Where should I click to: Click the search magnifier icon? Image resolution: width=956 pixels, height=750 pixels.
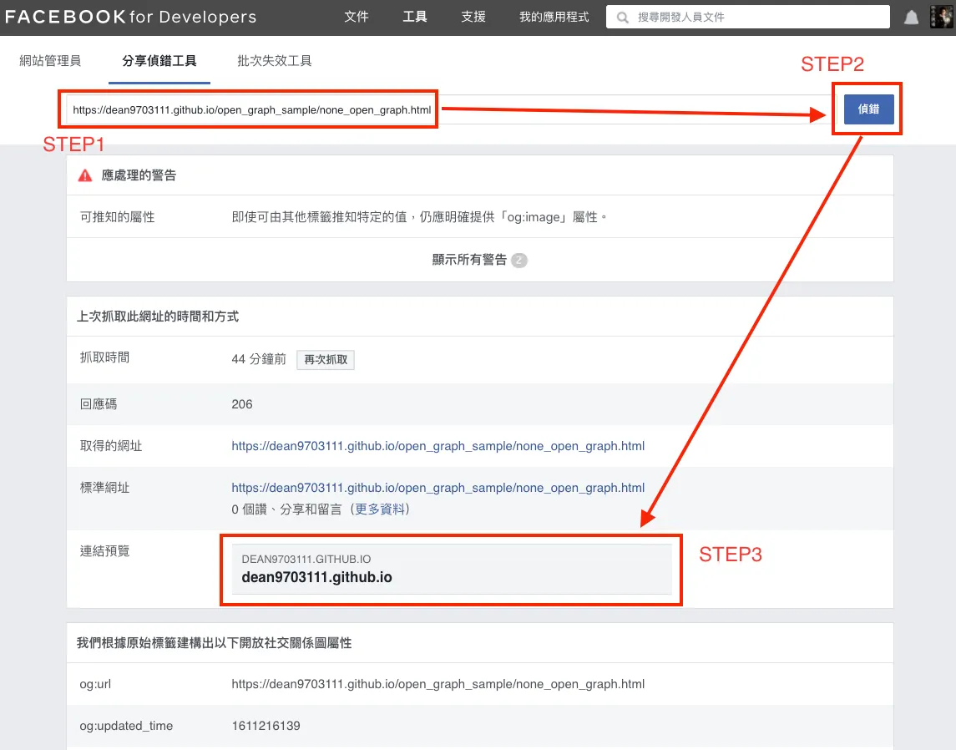click(x=623, y=17)
